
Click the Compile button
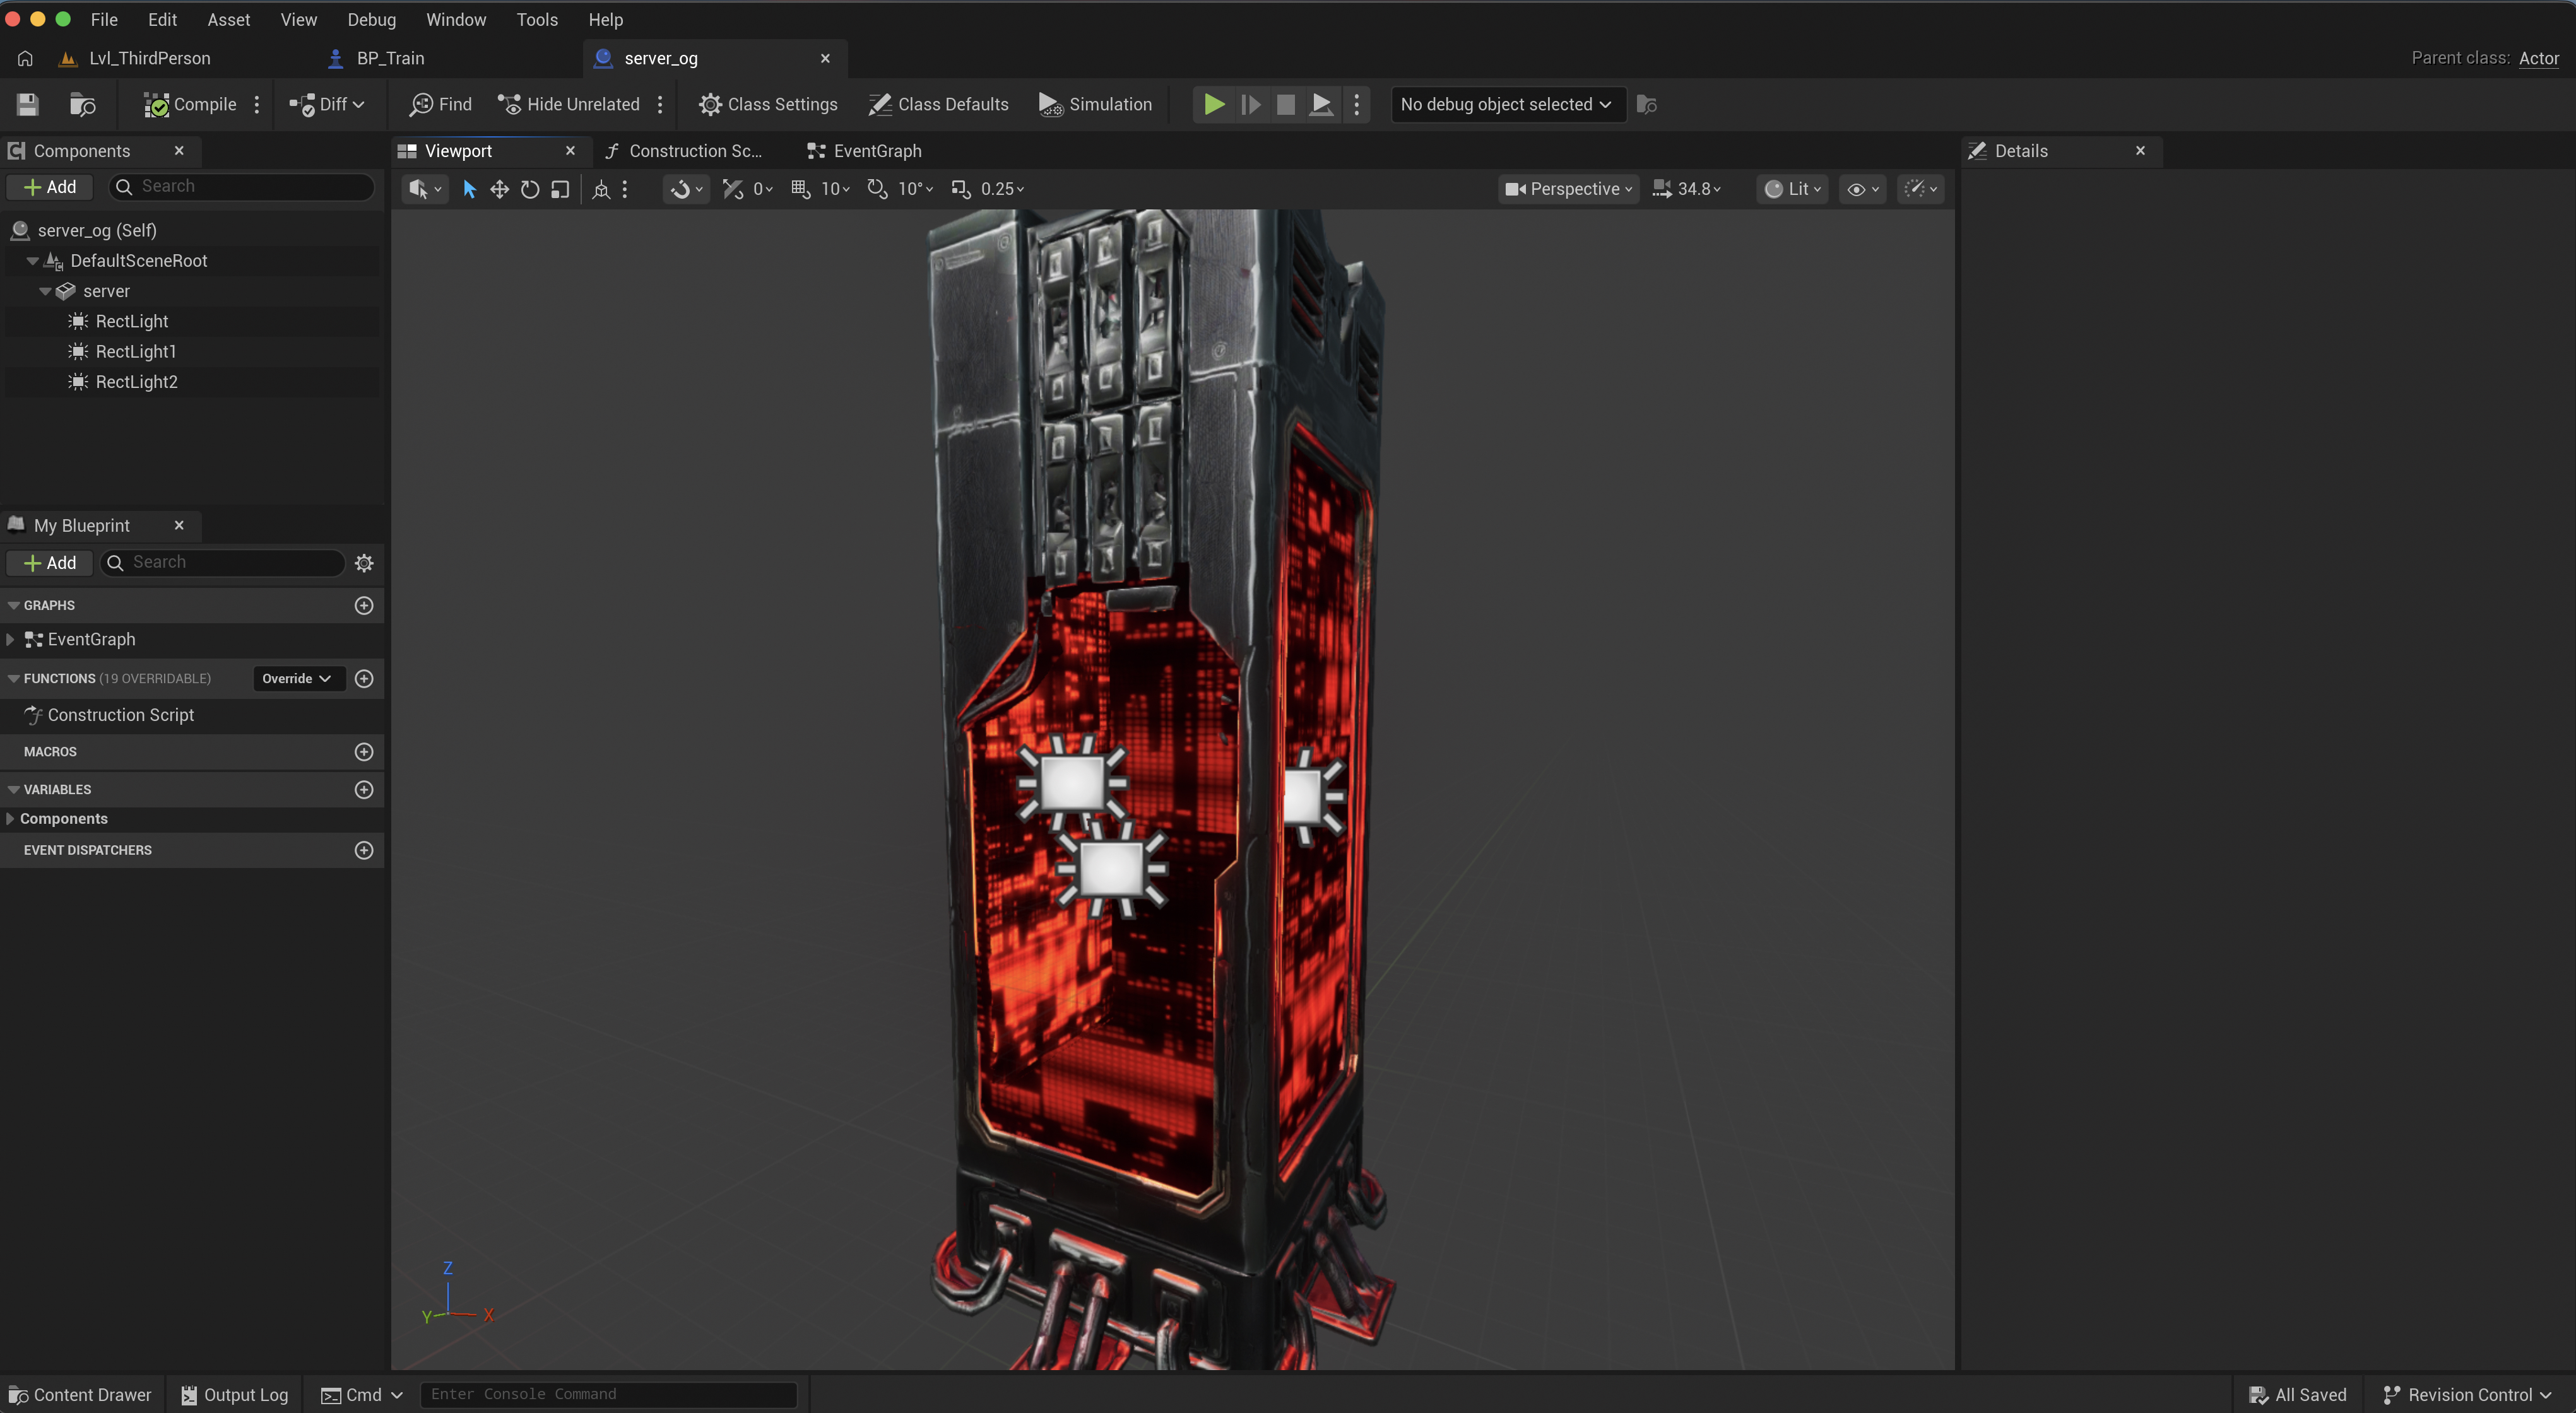click(190, 104)
